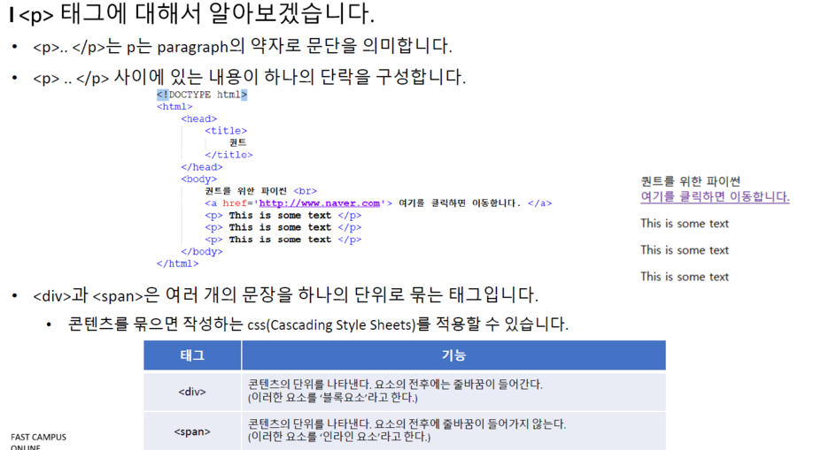Click the closing </body> tag in code

coord(201,252)
